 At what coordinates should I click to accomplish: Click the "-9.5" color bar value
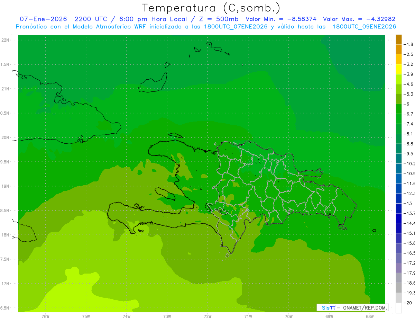pos(409,153)
